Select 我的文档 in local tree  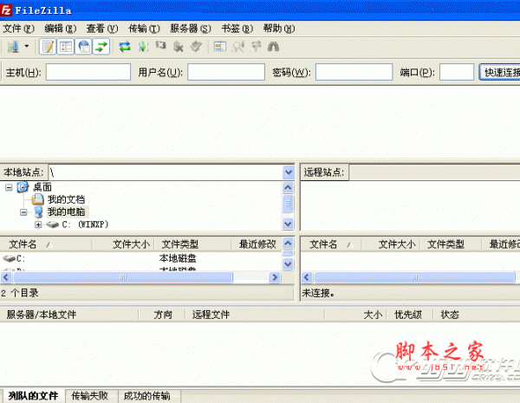point(67,199)
